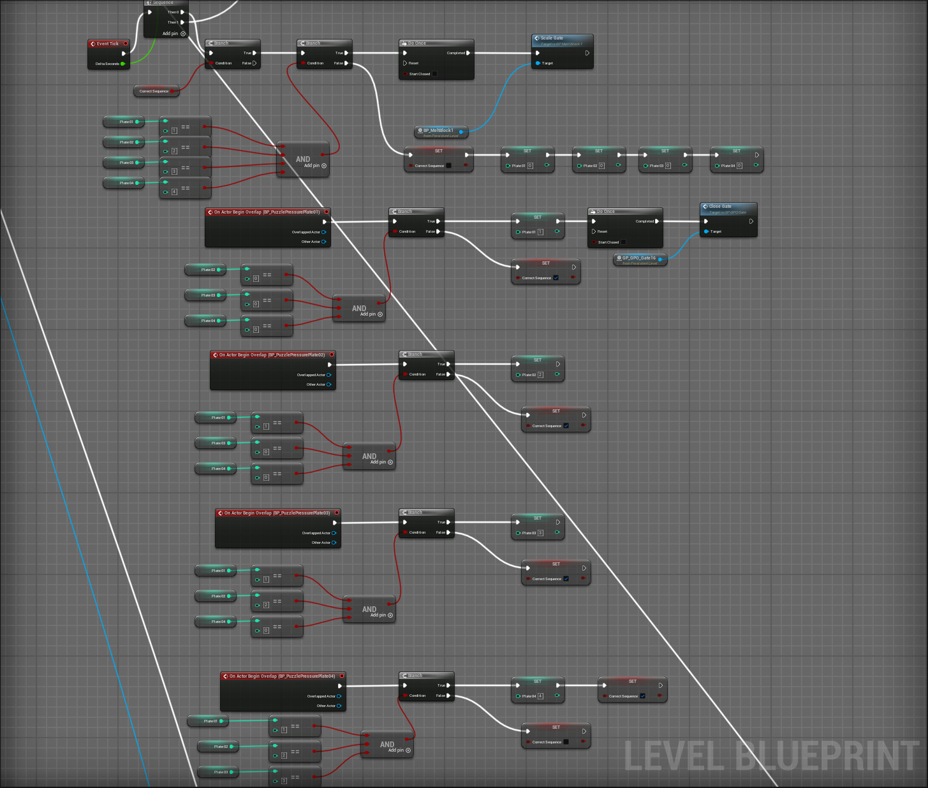Click the True pin of Branch after PuzzlePressurePlate03 event
This screenshot has width=928, height=788.
point(448,522)
